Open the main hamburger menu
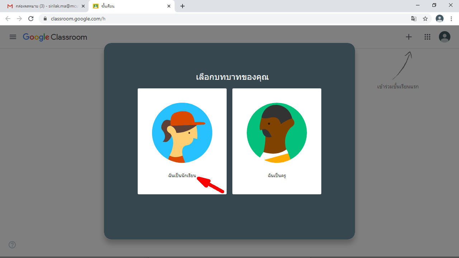Viewport: 459px width, 258px height. click(x=13, y=37)
